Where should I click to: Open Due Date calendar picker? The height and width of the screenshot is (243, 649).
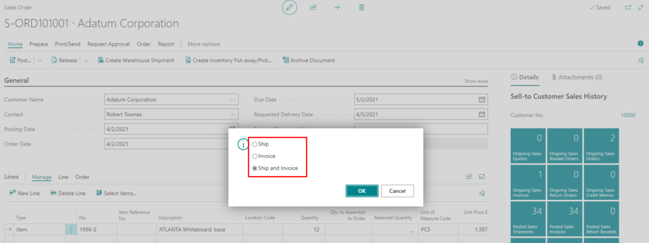click(482, 99)
